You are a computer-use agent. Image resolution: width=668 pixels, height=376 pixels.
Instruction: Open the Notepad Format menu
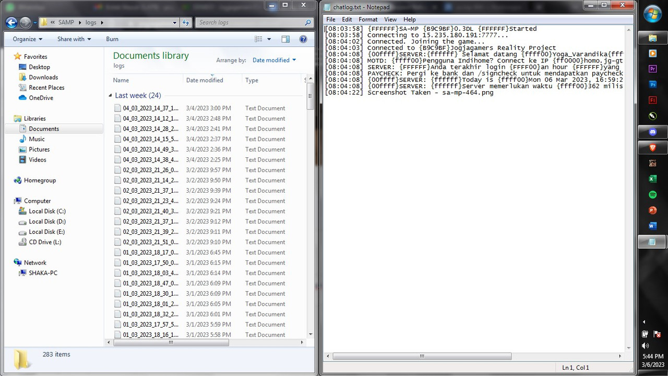[x=368, y=19]
